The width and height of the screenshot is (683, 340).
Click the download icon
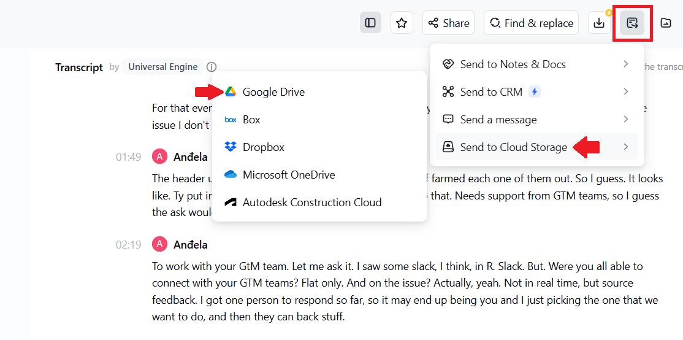[x=599, y=23]
